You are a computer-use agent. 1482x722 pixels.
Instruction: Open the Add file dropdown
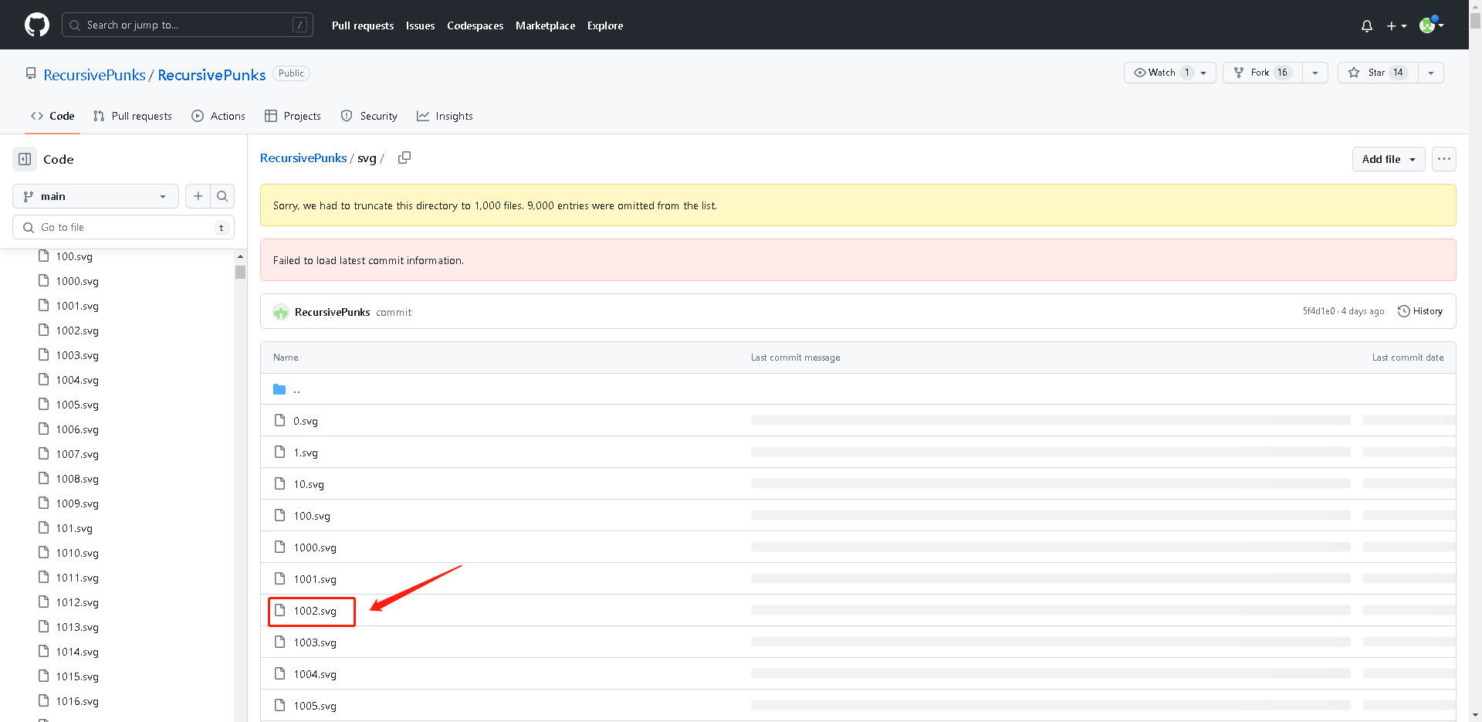[x=1388, y=159]
